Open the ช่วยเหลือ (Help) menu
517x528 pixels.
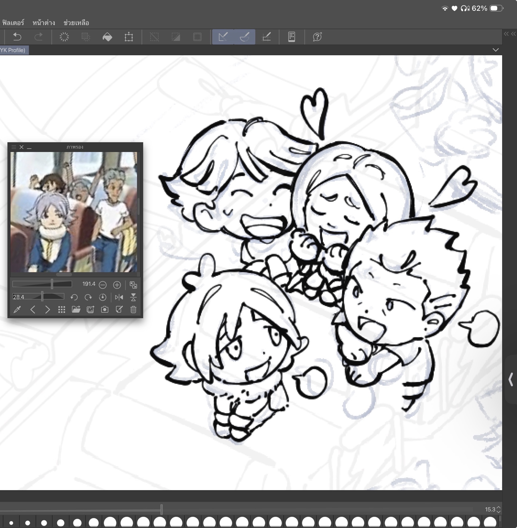point(76,23)
